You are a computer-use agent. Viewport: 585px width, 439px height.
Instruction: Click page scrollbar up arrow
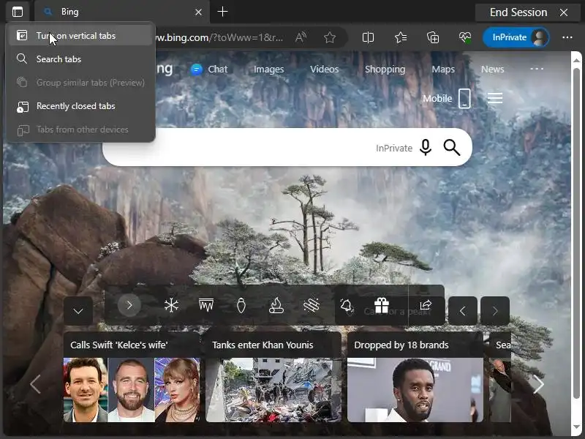click(576, 60)
